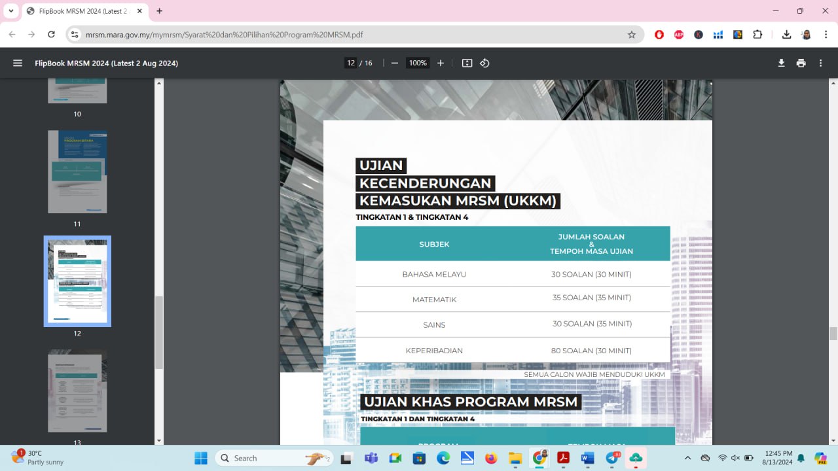Image resolution: width=838 pixels, height=471 pixels.
Task: Download the PDF file
Action: 781,63
